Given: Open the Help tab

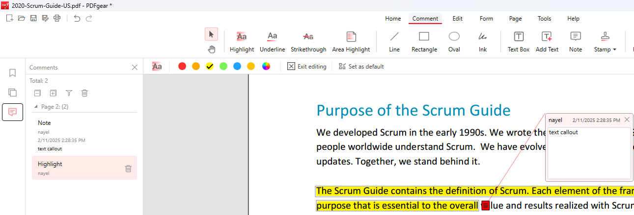Looking at the screenshot, I should coord(573,19).
